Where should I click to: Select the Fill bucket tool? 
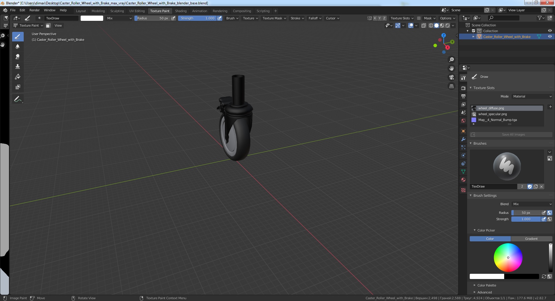[18, 77]
